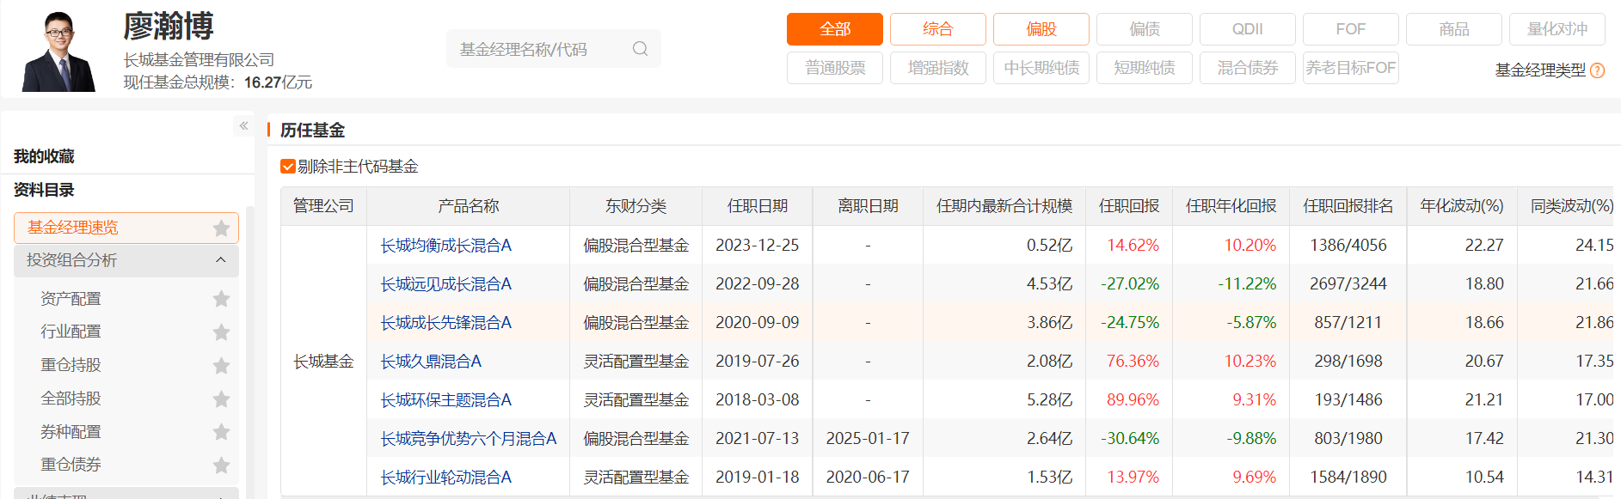Click the sidebar vertical scrollbar
The image size is (1621, 499).
pos(250,352)
